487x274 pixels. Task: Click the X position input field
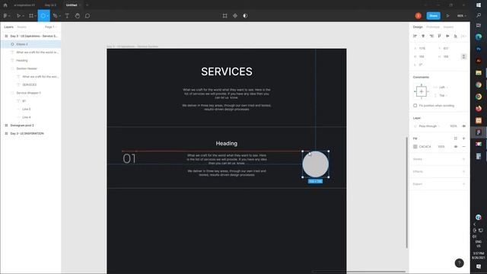coord(425,49)
